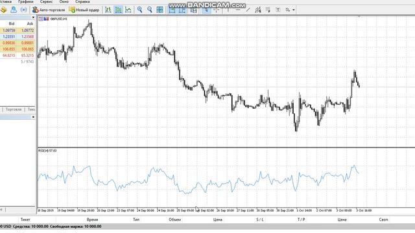Click the symbol count 5 / 9743
Screen dimensions: 415x233
coord(27,61)
